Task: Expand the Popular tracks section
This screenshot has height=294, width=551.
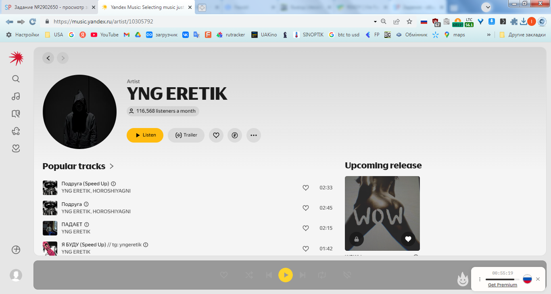Action: pos(78,166)
